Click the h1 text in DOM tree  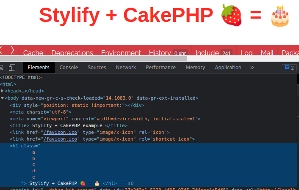pos(64,184)
